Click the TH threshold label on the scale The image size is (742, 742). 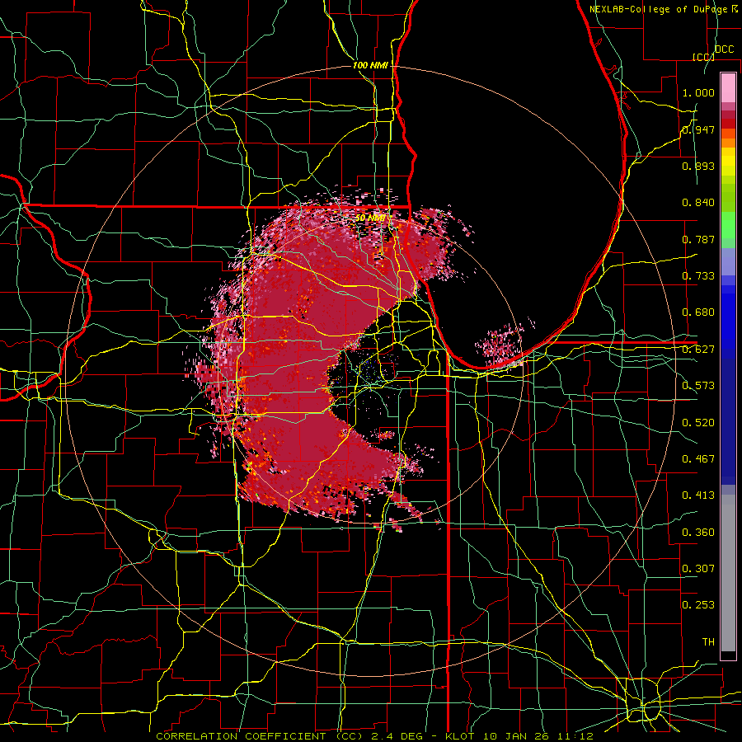pyautogui.click(x=708, y=641)
